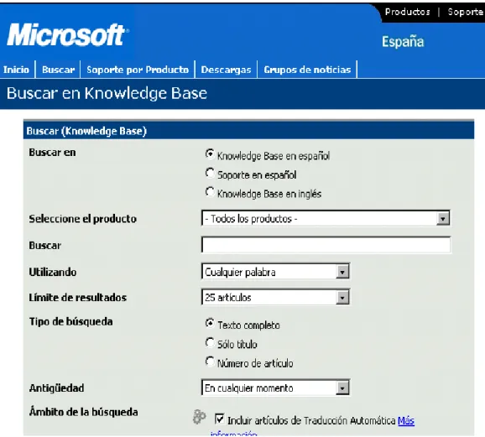485x437 pixels.
Task: Uncheck Incluir artículos de Traducción Automática
Action: tap(219, 419)
